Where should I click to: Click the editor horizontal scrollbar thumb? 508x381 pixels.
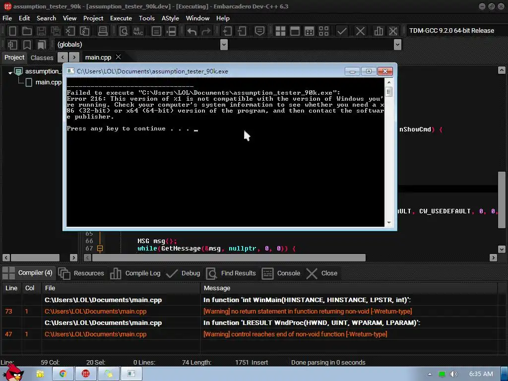tap(229, 257)
